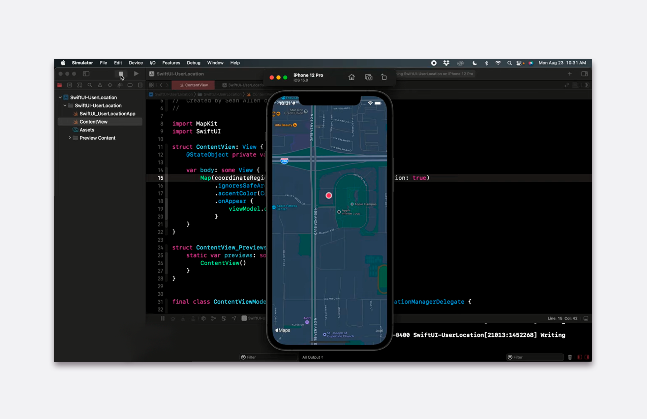Viewport: 647px width, 419px height.
Task: Clear the console with trash icon
Action: click(x=570, y=357)
